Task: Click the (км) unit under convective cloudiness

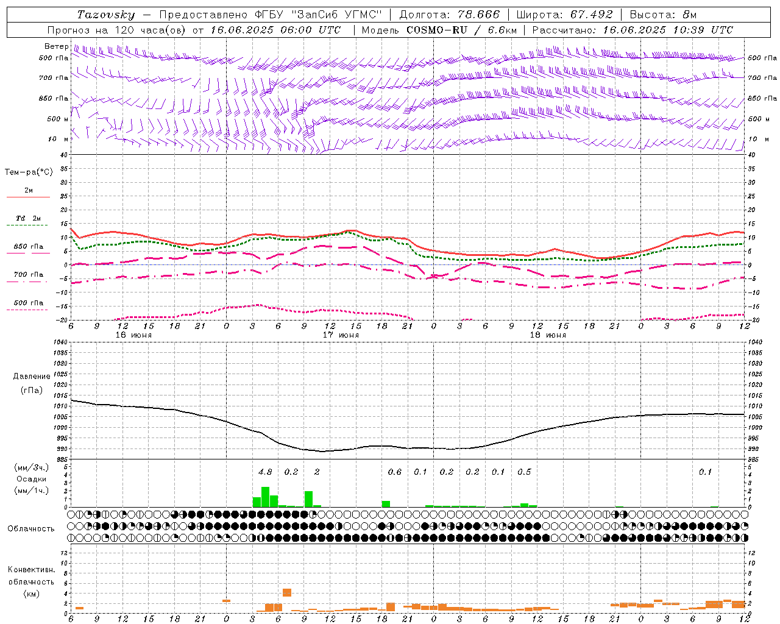Action: tap(31, 594)
